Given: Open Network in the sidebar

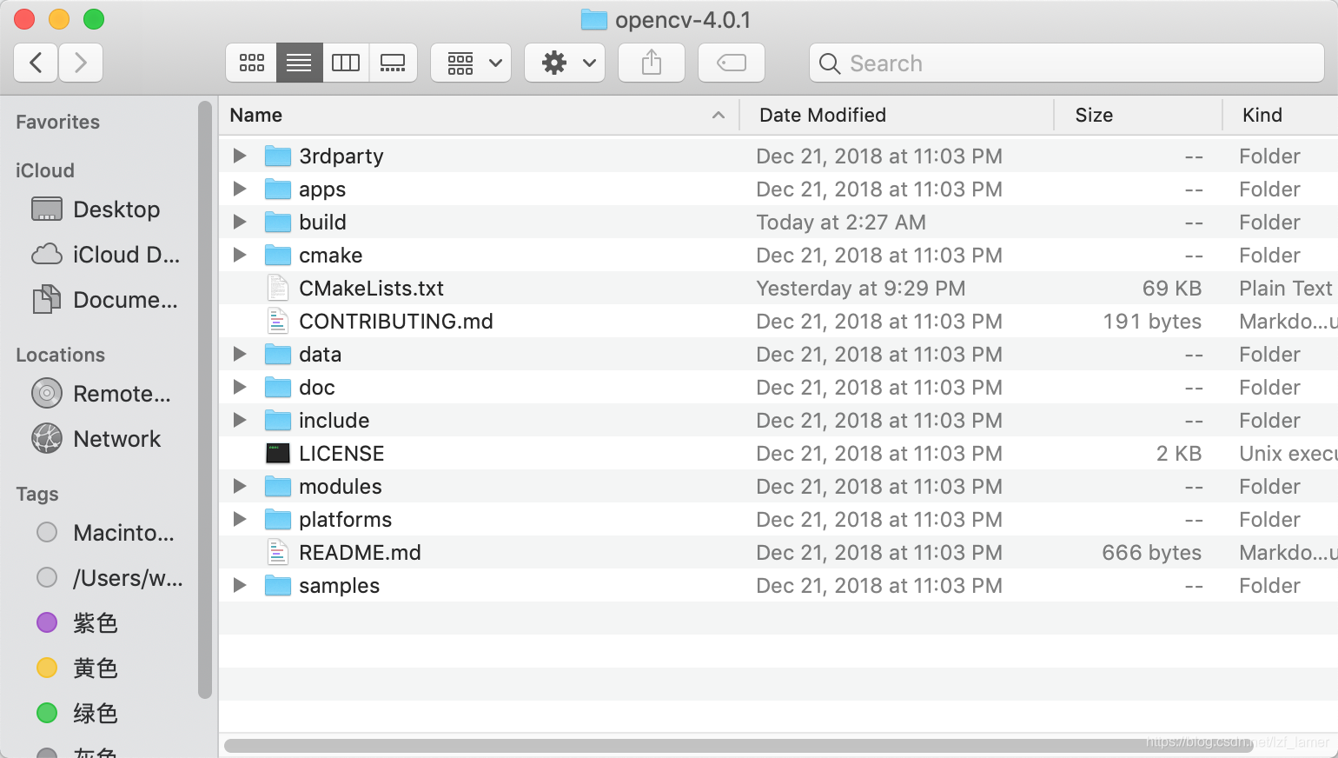Looking at the screenshot, I should click(x=106, y=439).
